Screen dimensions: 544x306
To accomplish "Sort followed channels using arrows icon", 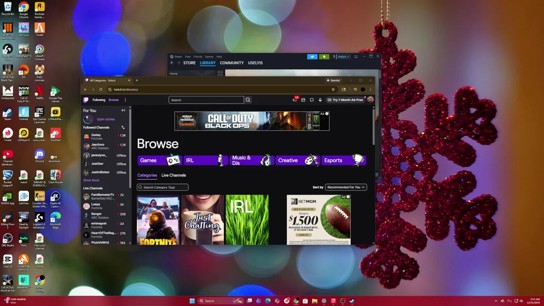I will pyautogui.click(x=123, y=127).
